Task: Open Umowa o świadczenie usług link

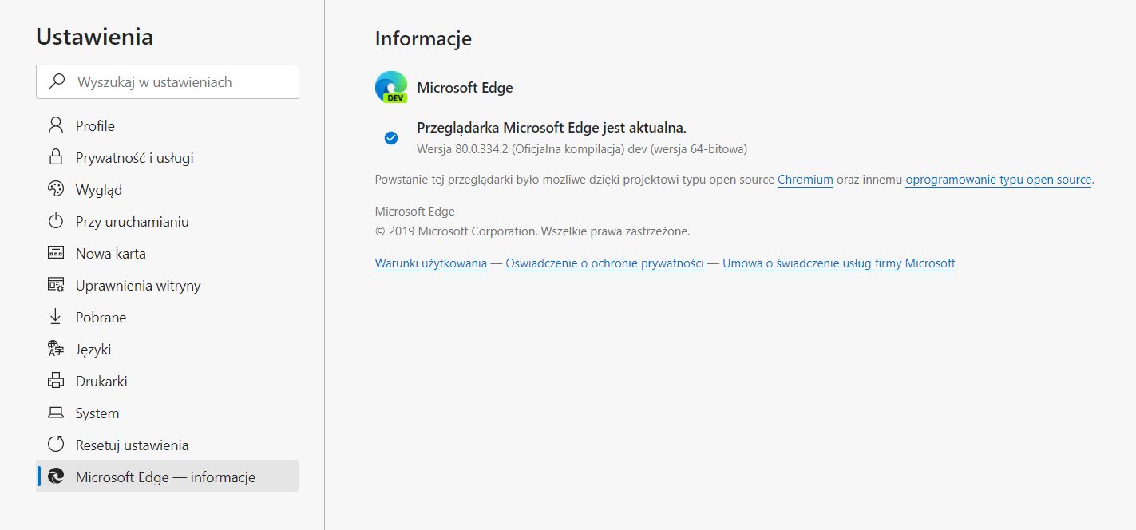Action: pos(839,263)
